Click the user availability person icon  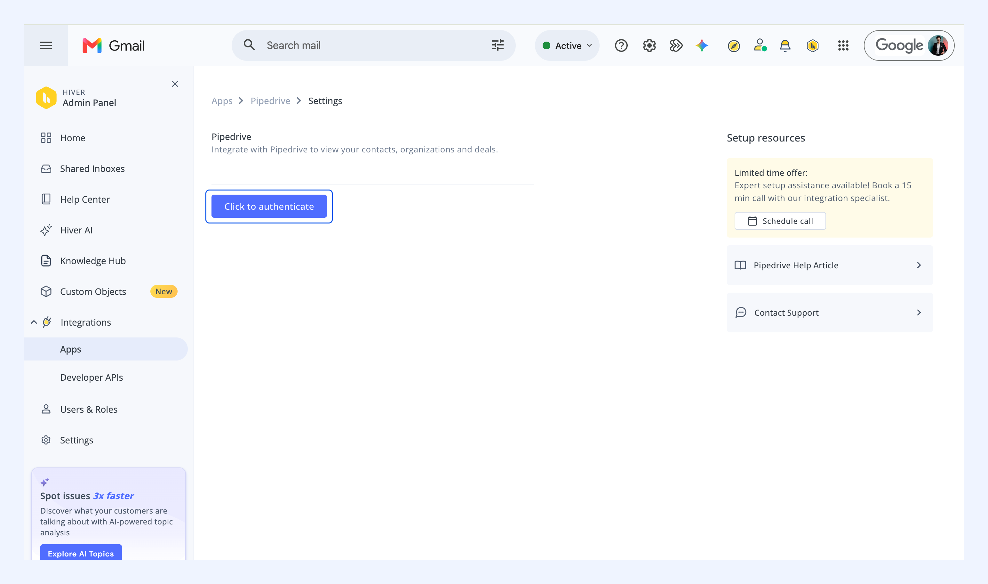(760, 45)
